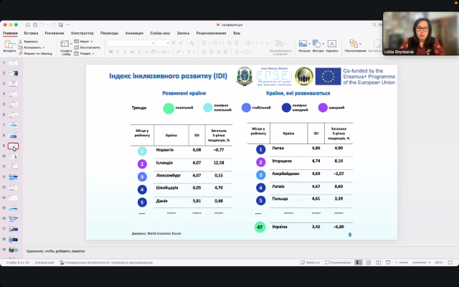Insert a picture with the Рисунок icon
This screenshot has height=287, width=459.
(x=304, y=44)
